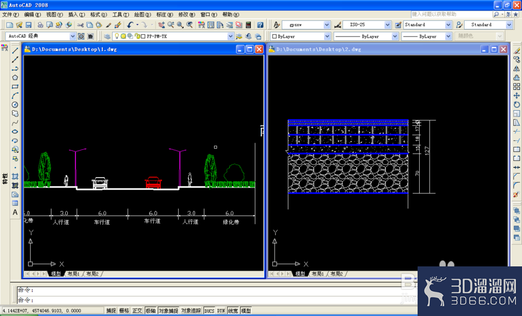Select the Rectangle draw tool
Viewport: 522px width, 316px height.
(15, 87)
